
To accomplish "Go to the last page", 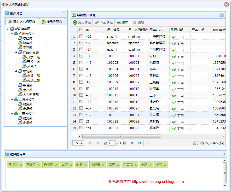I will click(140, 143).
